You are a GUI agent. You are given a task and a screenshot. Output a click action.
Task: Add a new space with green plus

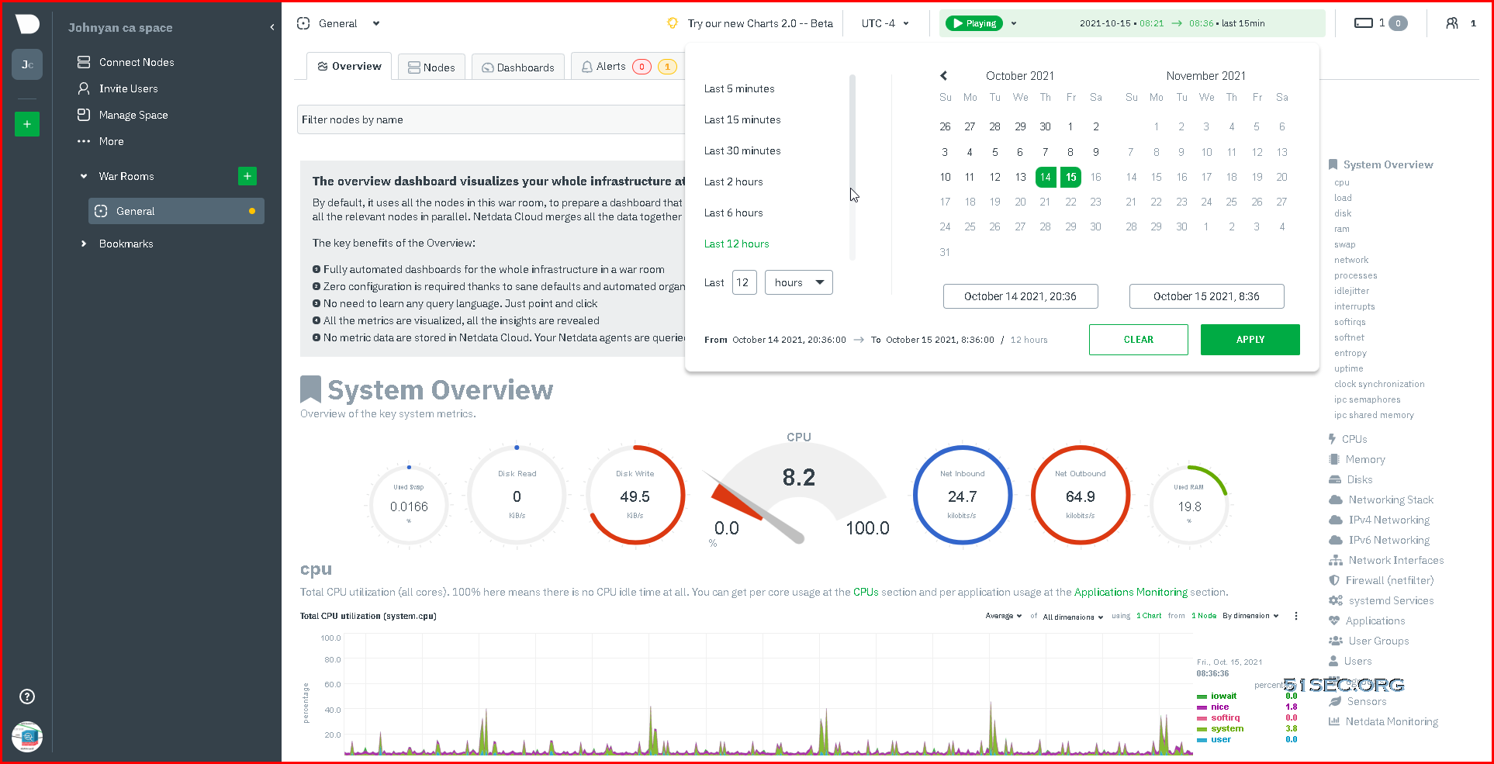pyautogui.click(x=27, y=124)
